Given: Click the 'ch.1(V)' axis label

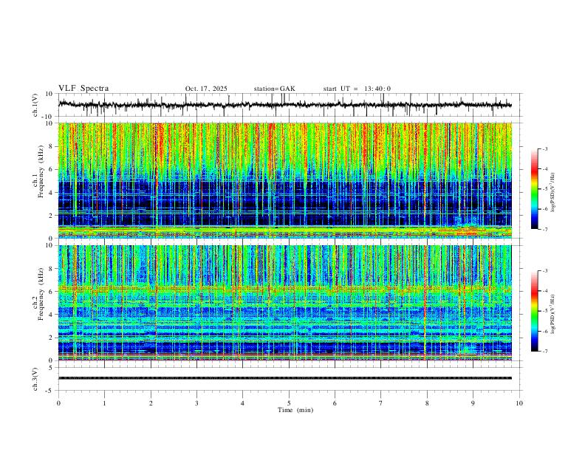Looking at the screenshot, I should 35,105.
